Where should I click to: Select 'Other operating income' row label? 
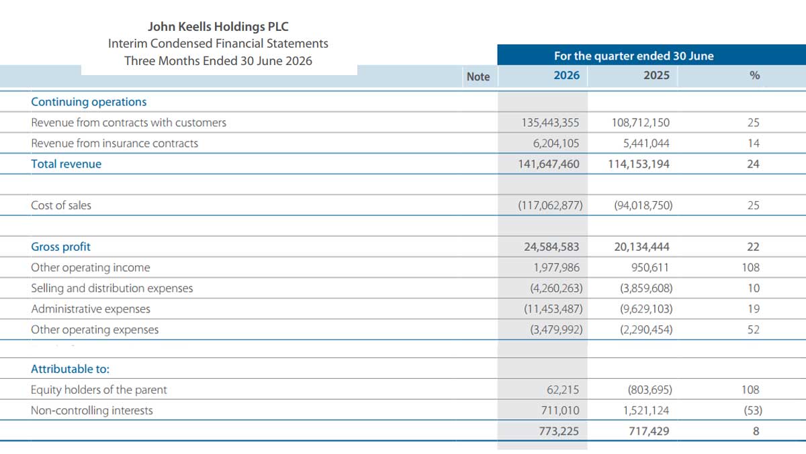[x=91, y=268]
